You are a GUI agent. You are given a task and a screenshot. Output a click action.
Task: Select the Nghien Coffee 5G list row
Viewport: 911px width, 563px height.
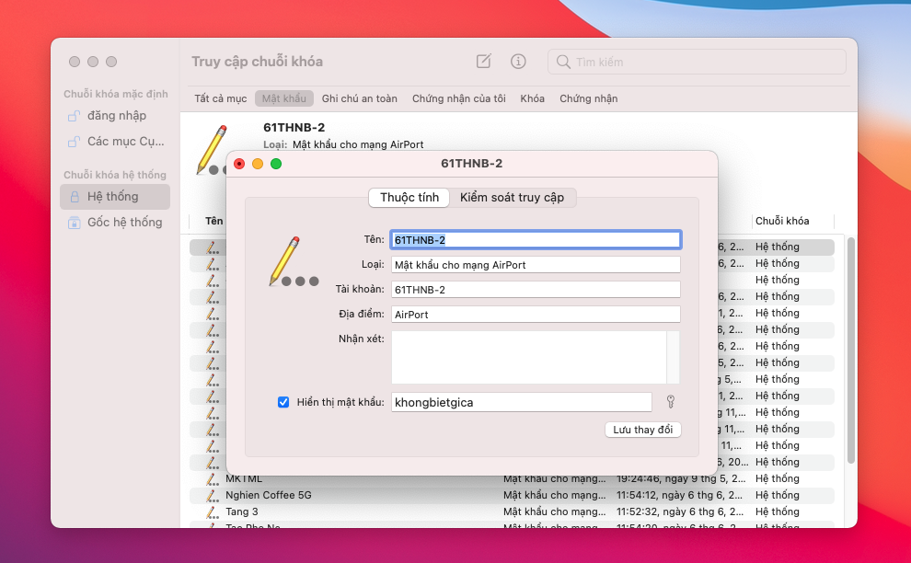(x=512, y=496)
